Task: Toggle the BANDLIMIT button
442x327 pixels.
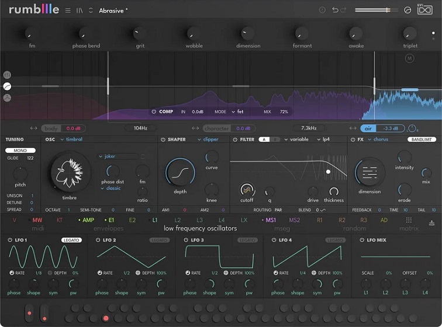Action: click(422, 140)
